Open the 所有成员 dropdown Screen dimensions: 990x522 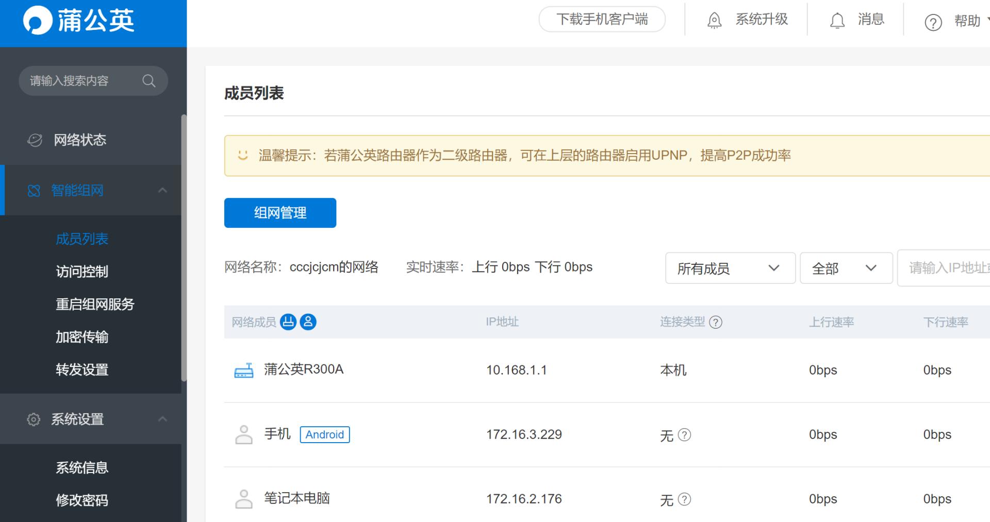[730, 268]
